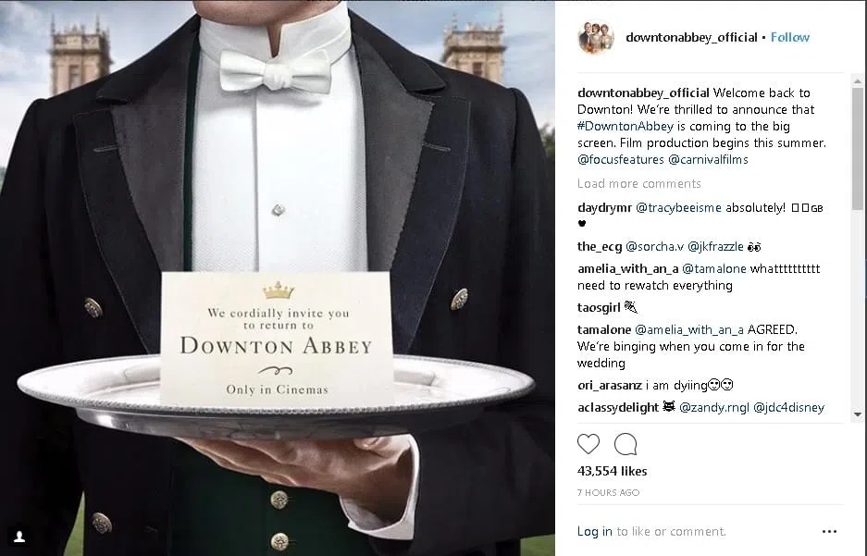Open the #DowntonAbbey hashtag link

[x=625, y=126]
